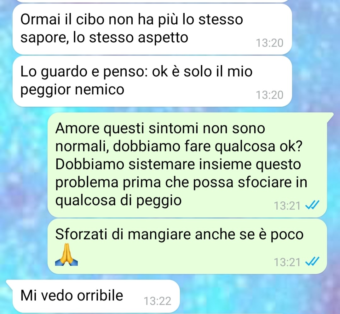
Task: Click the blue read checkmarks at 13:21 top
Action: click(x=312, y=205)
